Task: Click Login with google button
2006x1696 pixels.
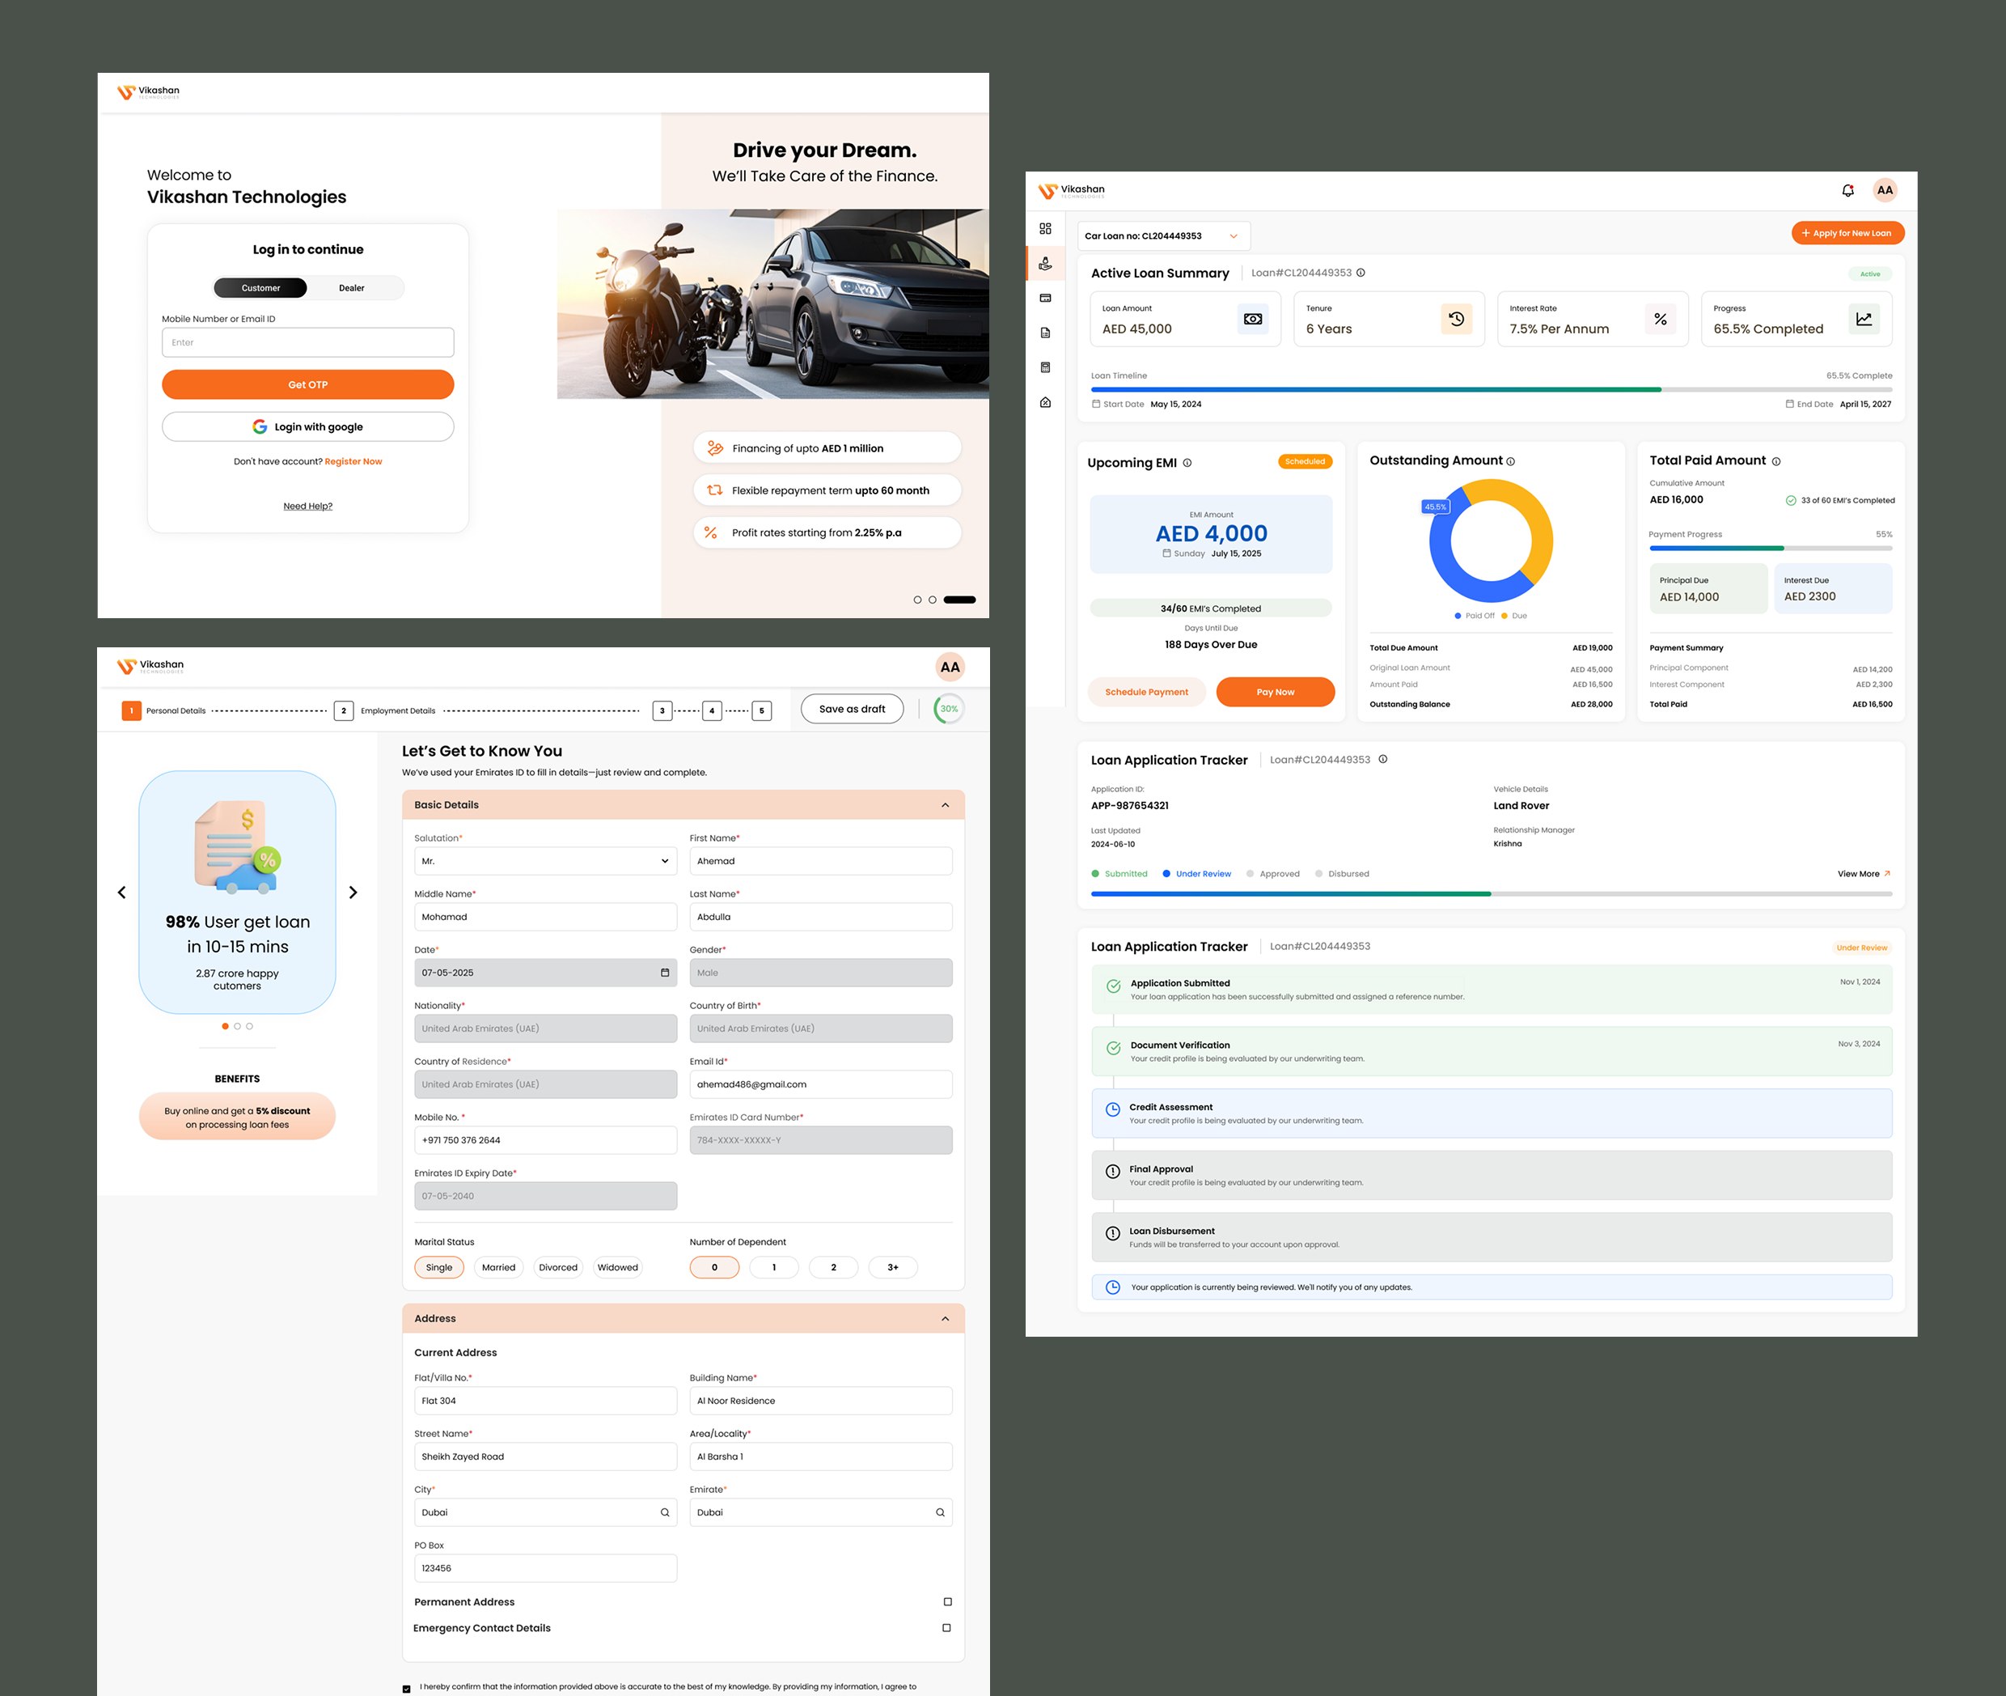Action: coord(307,427)
